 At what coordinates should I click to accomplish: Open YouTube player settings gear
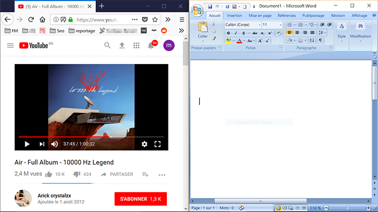tap(144, 144)
